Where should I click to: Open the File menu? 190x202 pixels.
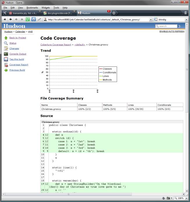5,8
